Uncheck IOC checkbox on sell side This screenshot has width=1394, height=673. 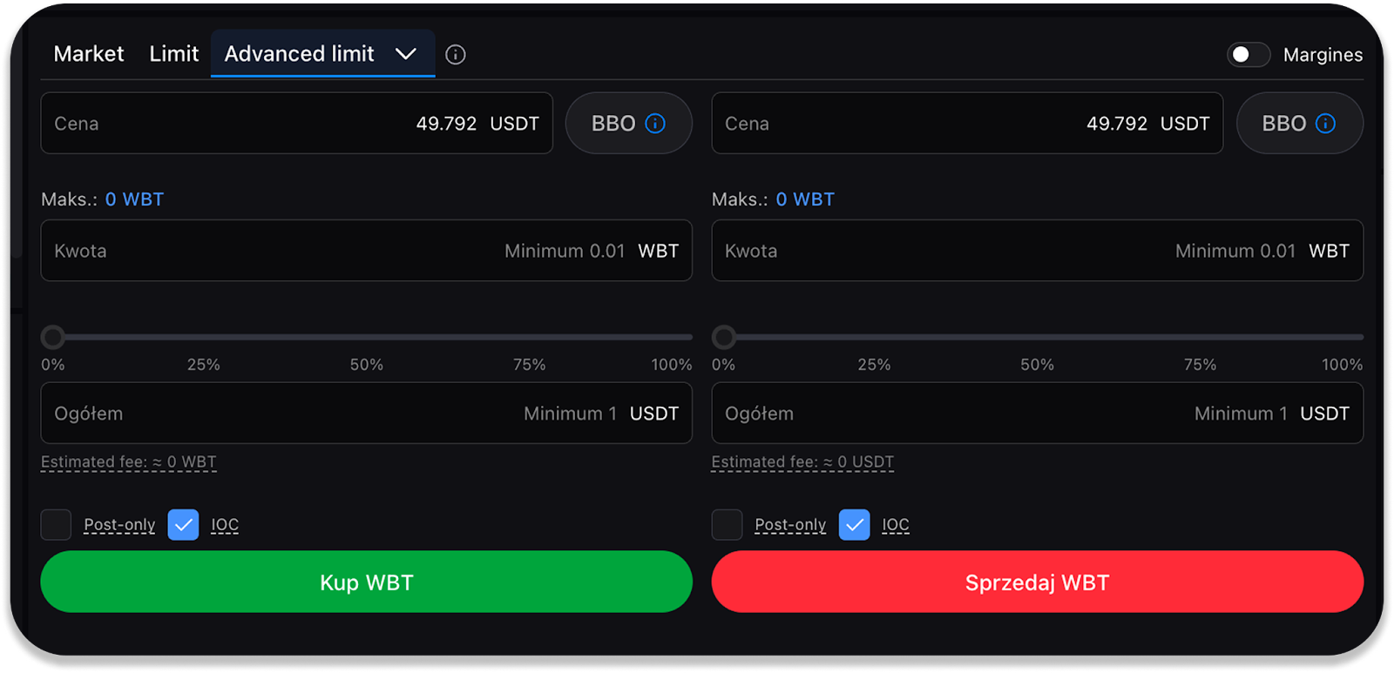[x=854, y=525]
